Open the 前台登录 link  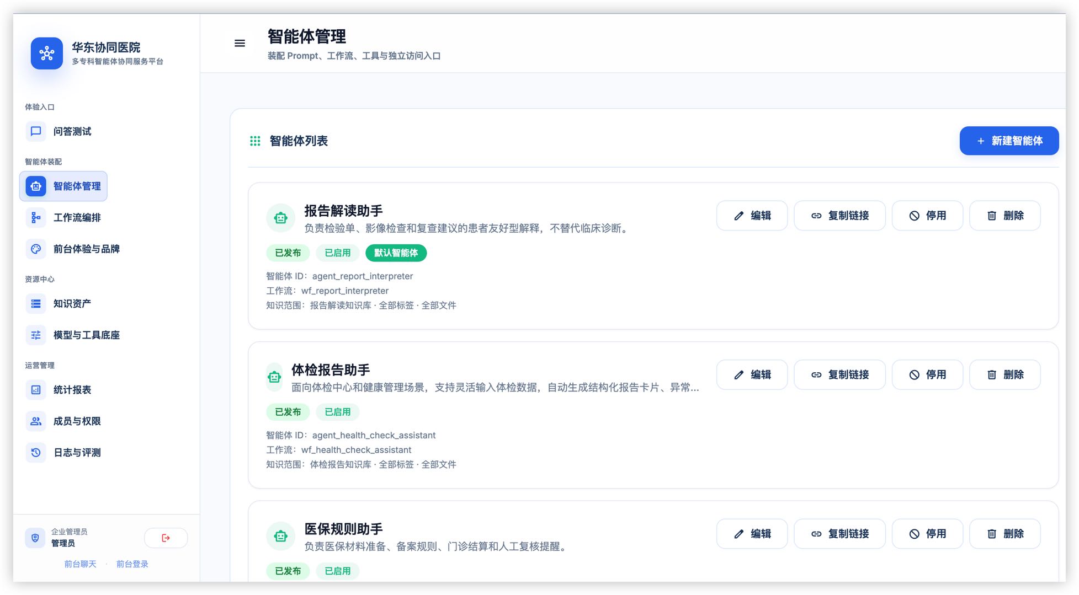[x=132, y=564]
